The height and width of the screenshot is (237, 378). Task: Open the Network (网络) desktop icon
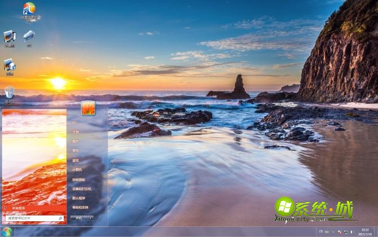[x=9, y=67]
